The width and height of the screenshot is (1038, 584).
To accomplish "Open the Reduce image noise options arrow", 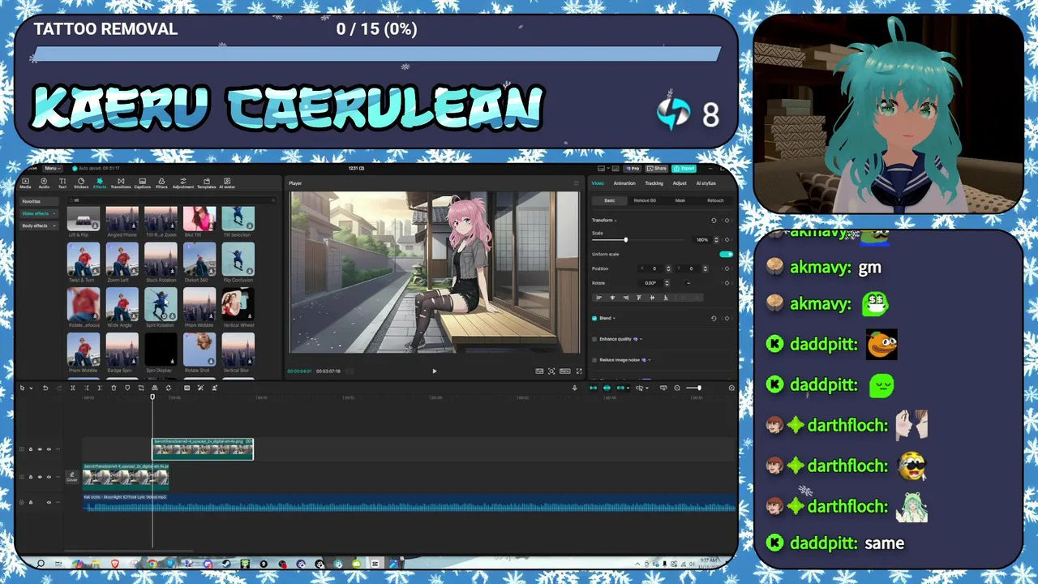I will click(650, 360).
